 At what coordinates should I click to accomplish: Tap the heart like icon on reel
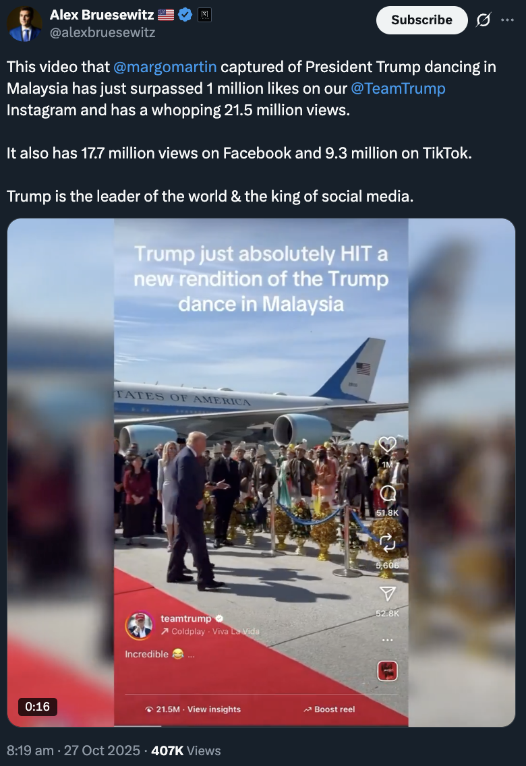[x=387, y=444]
